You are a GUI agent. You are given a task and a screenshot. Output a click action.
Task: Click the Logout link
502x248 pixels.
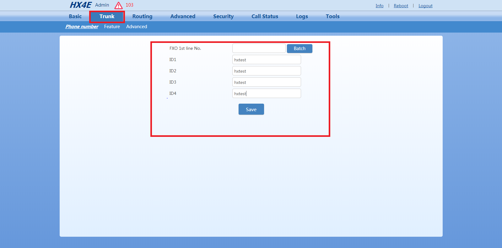tap(425, 6)
